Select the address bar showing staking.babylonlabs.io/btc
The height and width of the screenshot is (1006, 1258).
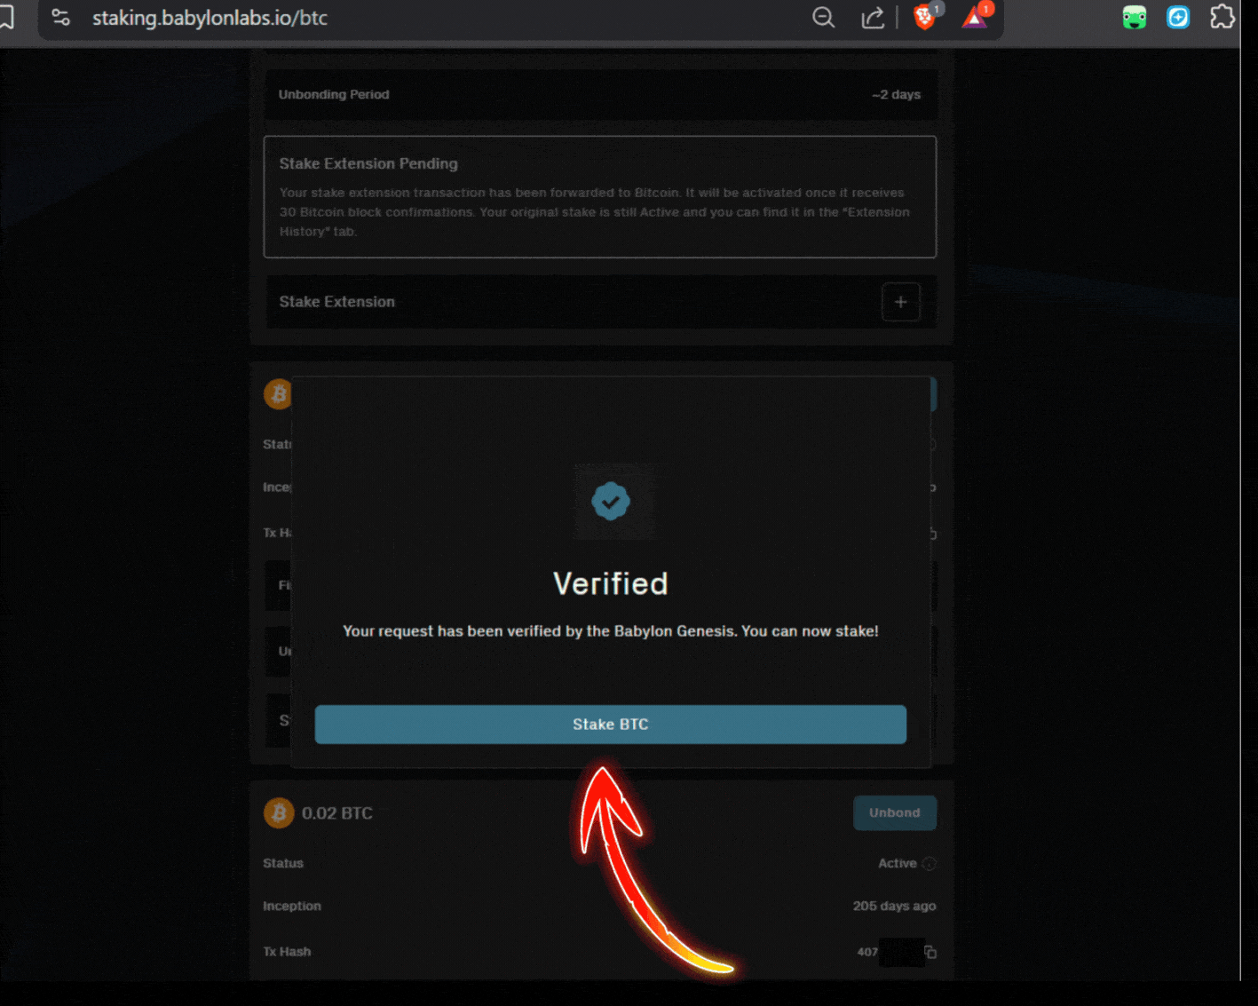210,18
